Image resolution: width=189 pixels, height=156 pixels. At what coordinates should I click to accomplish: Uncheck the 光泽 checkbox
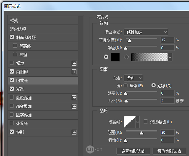12,89
